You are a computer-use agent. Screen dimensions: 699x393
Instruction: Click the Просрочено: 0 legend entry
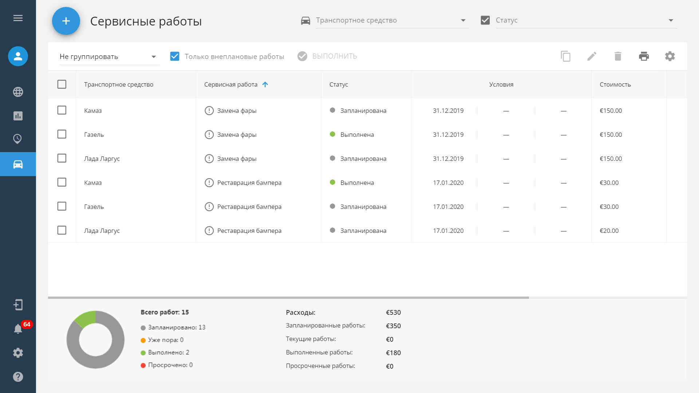coord(167,365)
